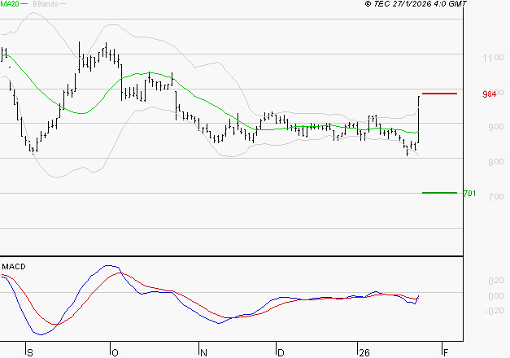Click the BBands legend label
The width and height of the screenshot is (510, 358).
click(46, 4)
